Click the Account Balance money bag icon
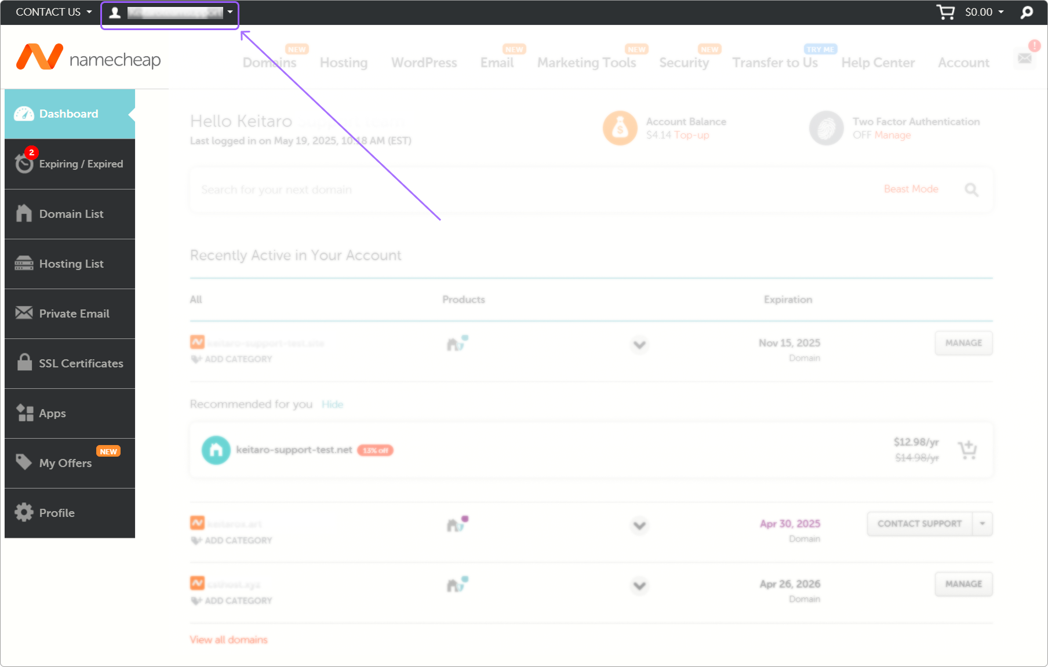The height and width of the screenshot is (667, 1048). (x=620, y=128)
